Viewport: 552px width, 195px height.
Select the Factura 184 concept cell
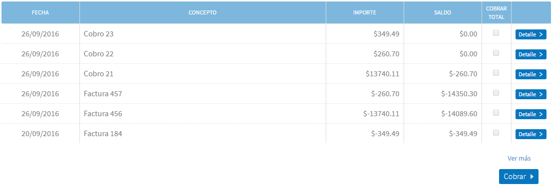[x=202, y=134]
